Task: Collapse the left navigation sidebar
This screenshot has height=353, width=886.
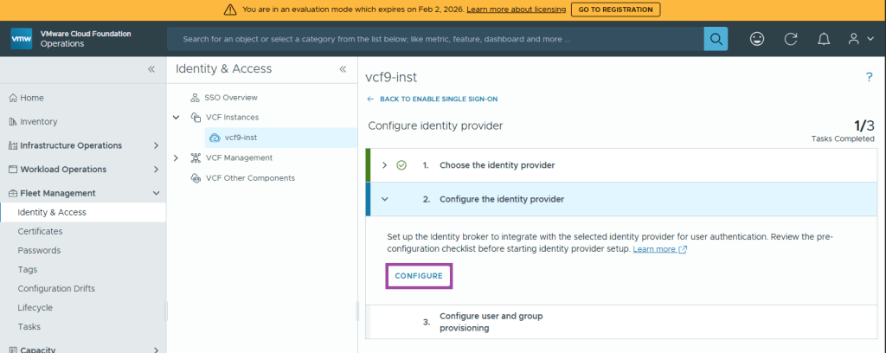Action: [151, 68]
